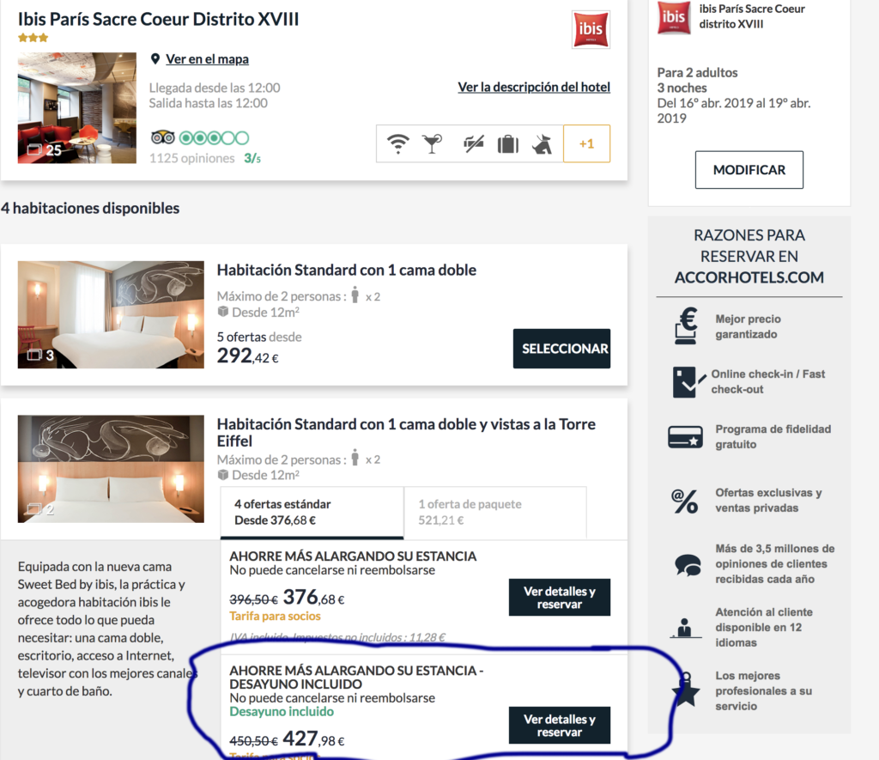Click the room title with vistas a la Torre Eiffel
This screenshot has width=879, height=760.
pyautogui.click(x=406, y=433)
